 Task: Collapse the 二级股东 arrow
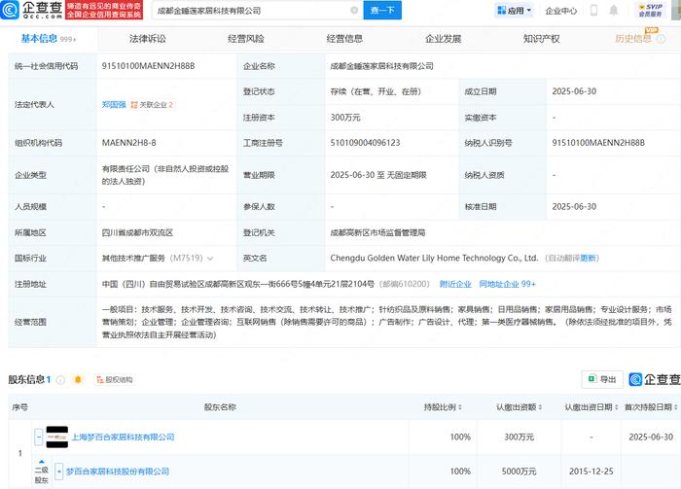(42, 462)
